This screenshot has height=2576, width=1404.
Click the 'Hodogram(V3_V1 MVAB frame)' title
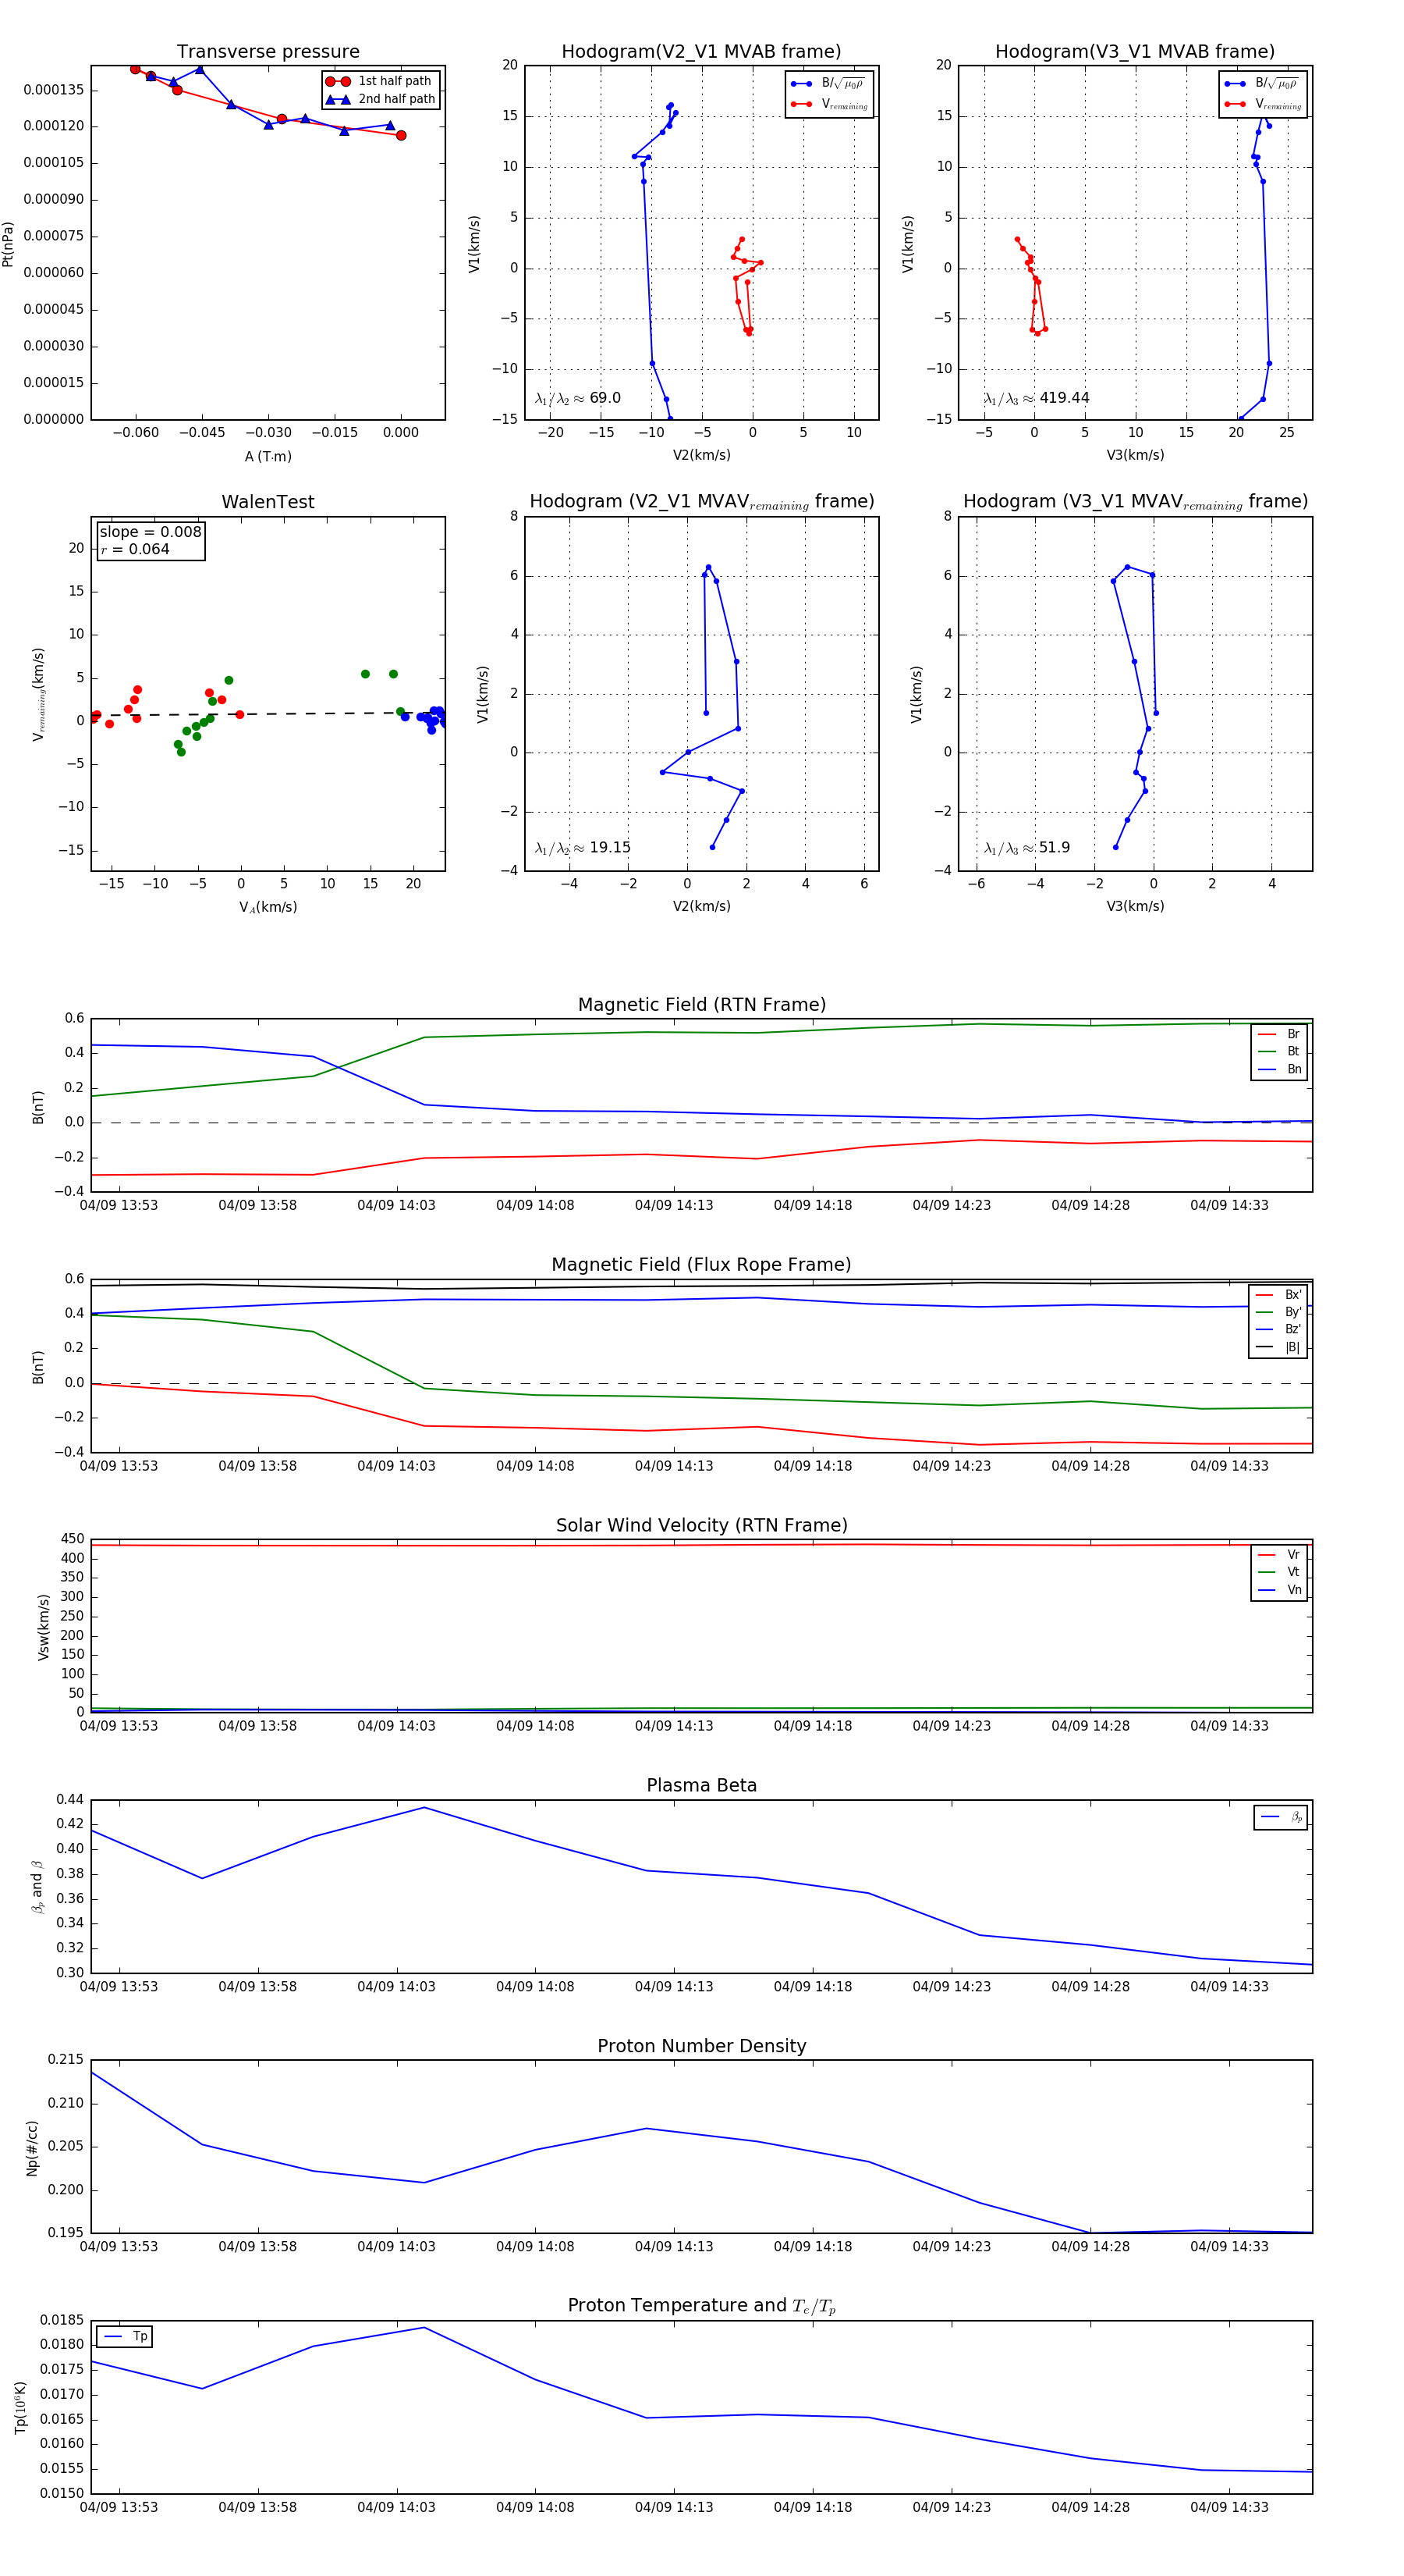1135,52
